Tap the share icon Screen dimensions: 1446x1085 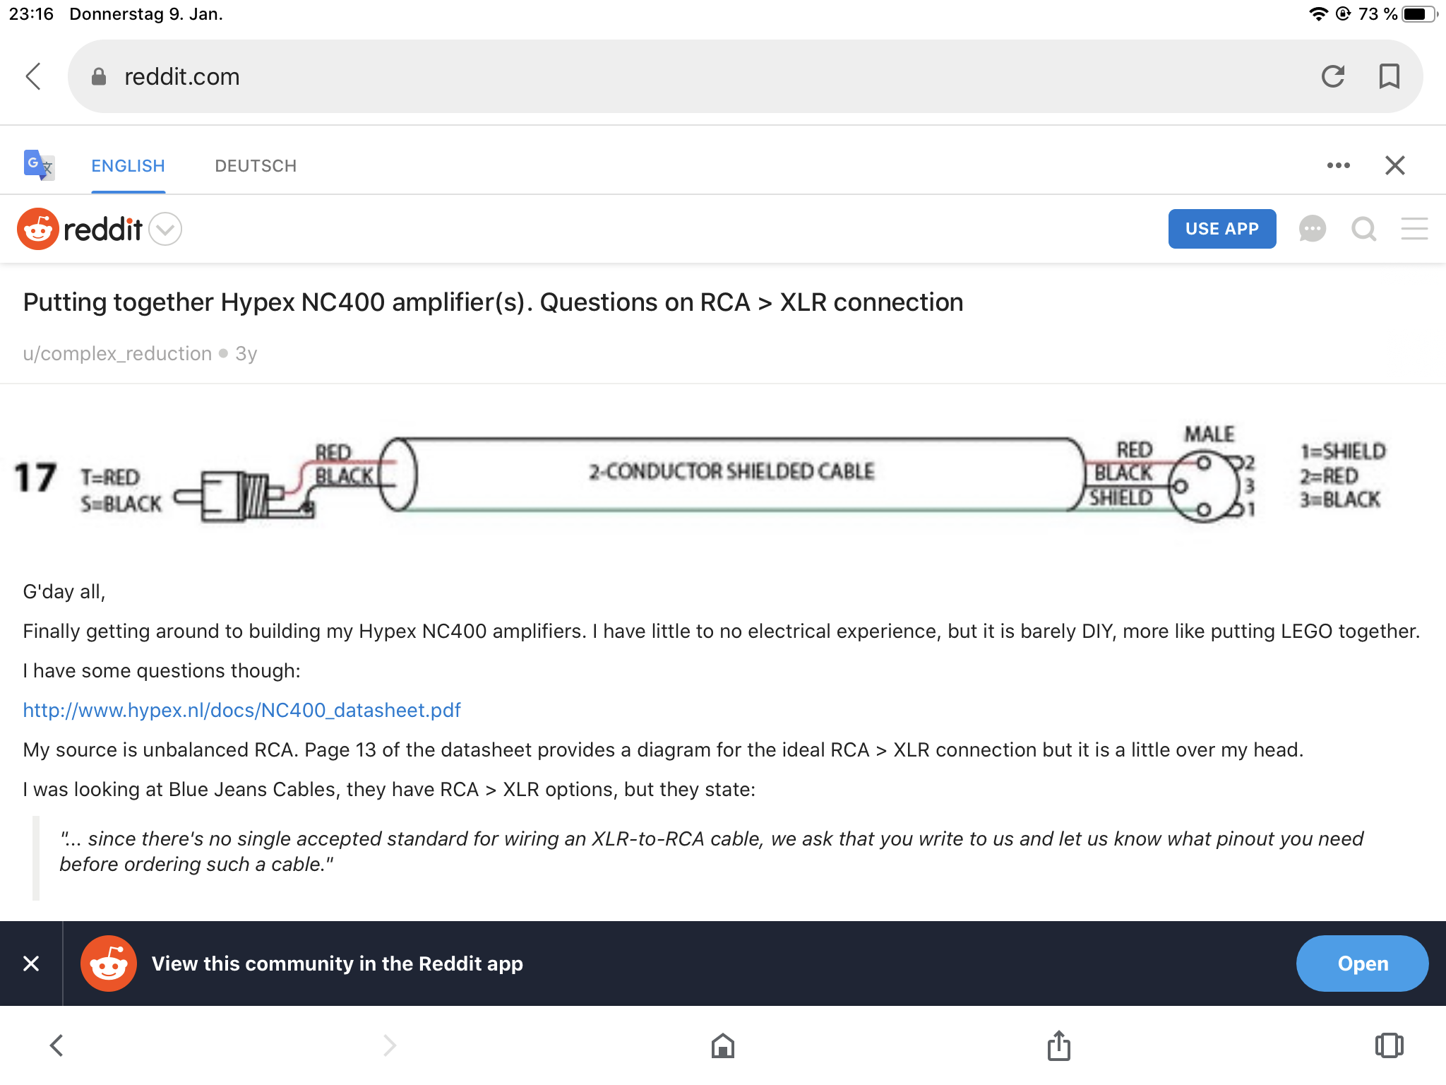tap(1058, 1045)
